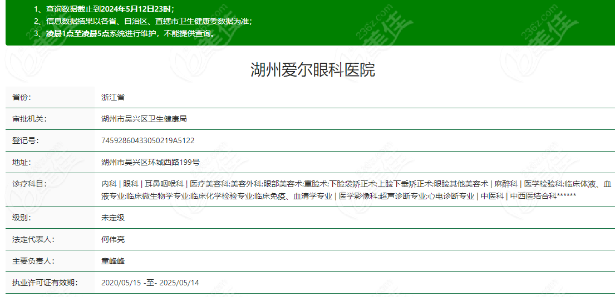Screen dimensions: 615x297
Task: Select the 主要负责人 label
Action: [x=33, y=260]
